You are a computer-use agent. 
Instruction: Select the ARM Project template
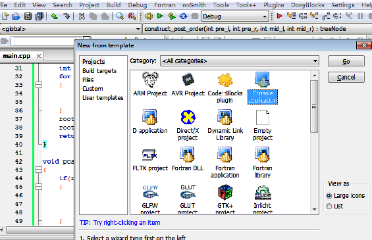(150, 84)
